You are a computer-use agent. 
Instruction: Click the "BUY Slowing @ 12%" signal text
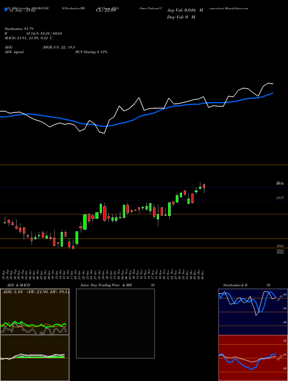tap(91, 52)
